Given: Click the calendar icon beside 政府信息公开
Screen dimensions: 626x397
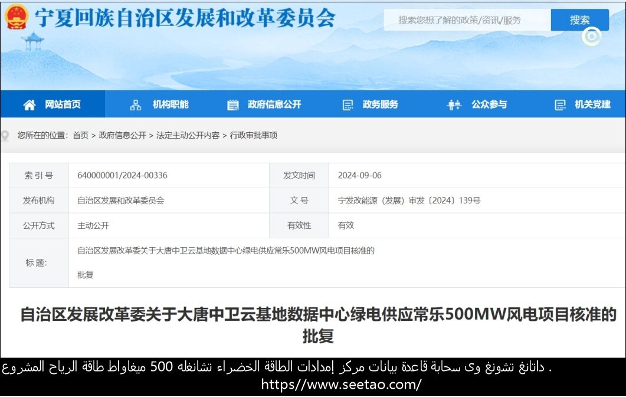Looking at the screenshot, I should pos(233,105).
